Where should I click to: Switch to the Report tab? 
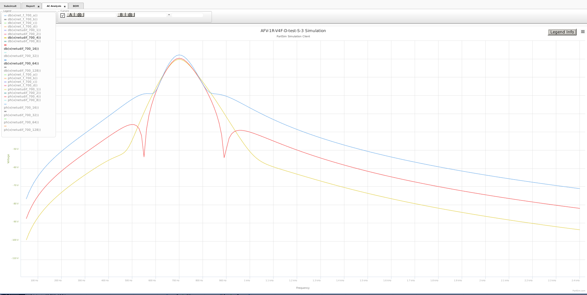30,6
